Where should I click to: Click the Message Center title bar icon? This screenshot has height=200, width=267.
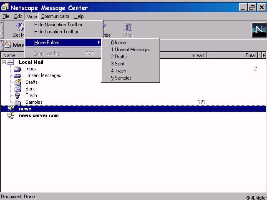pos(5,7)
